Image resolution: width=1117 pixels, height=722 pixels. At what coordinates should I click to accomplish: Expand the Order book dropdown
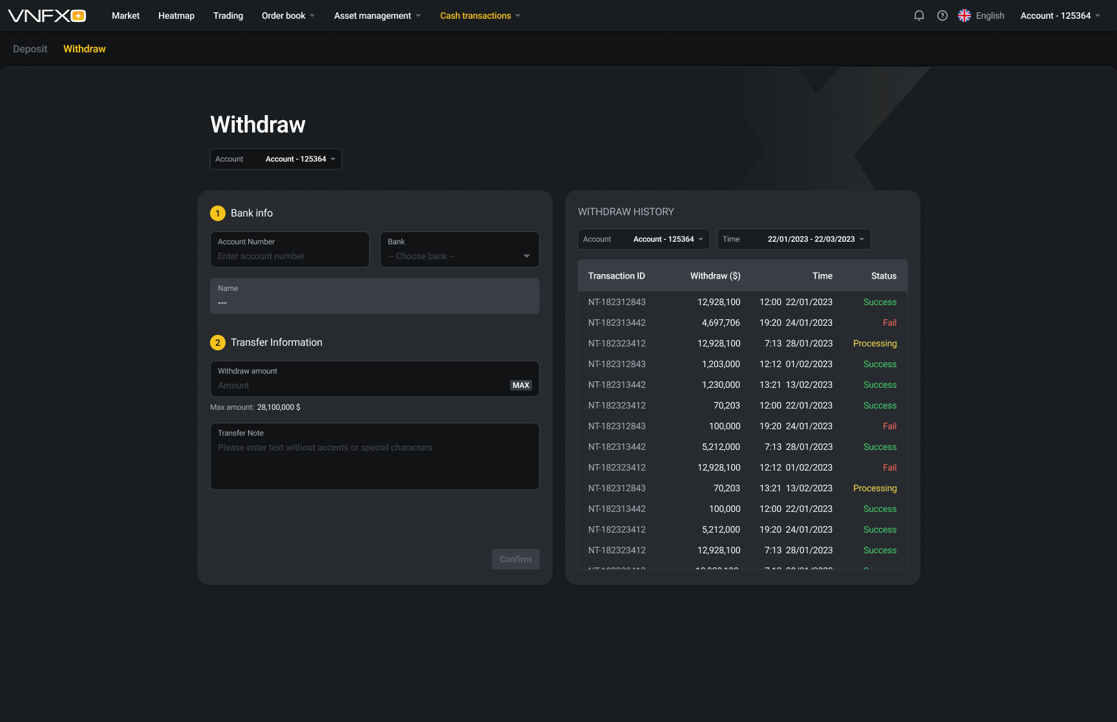pos(288,15)
